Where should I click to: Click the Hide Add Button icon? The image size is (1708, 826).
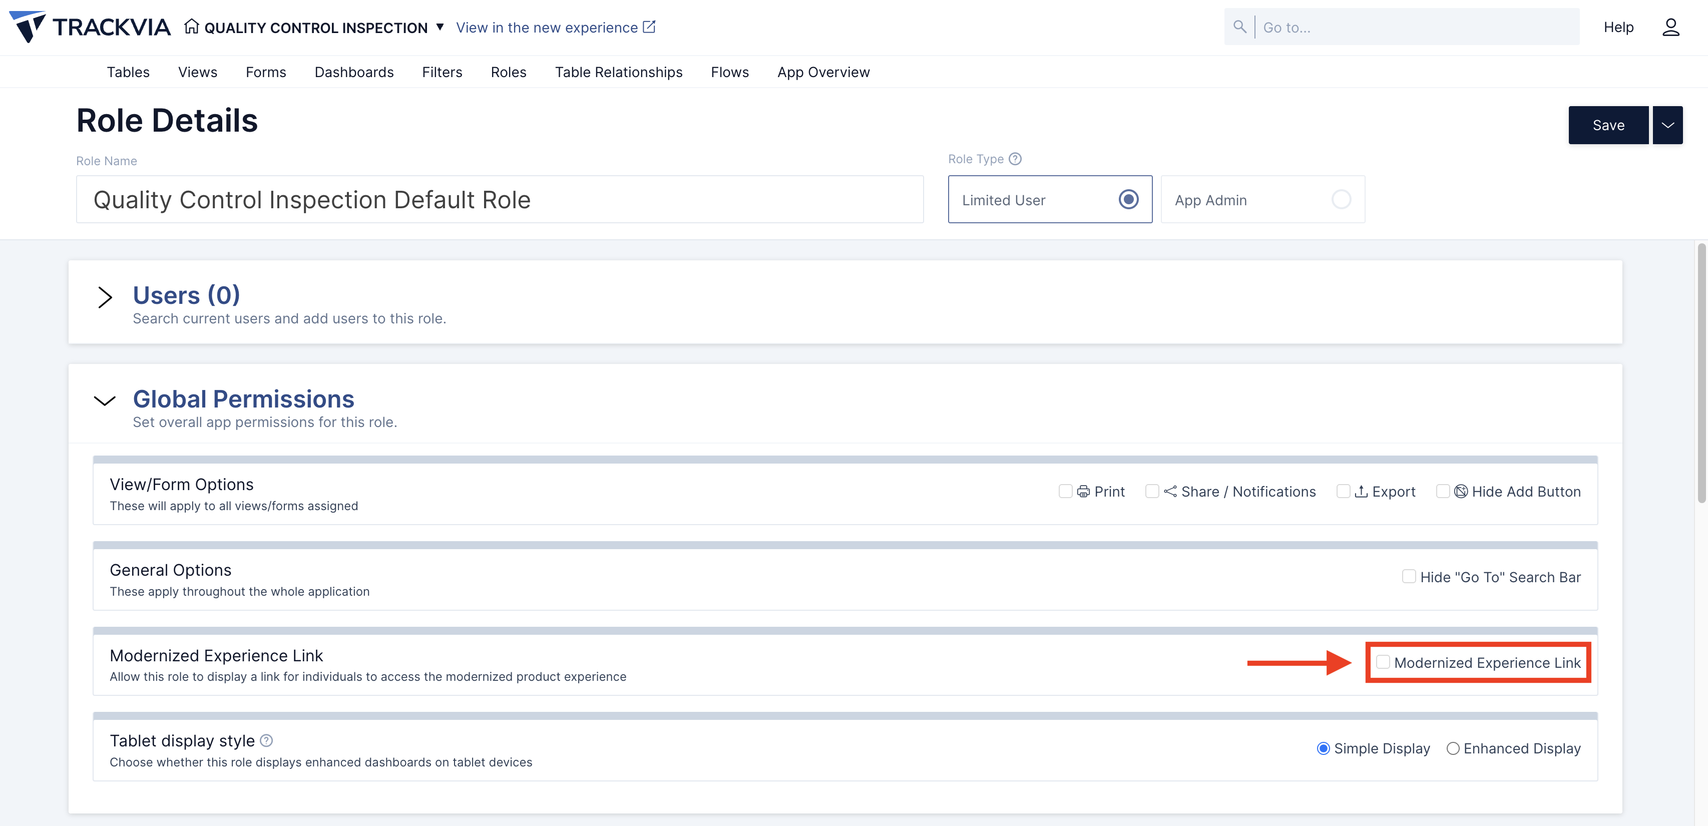[1461, 491]
